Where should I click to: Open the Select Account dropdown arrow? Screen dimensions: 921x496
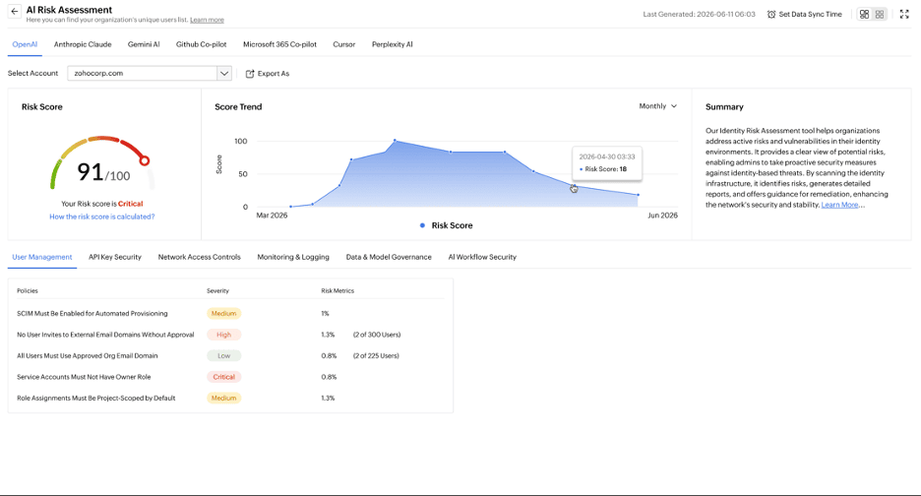(x=223, y=74)
